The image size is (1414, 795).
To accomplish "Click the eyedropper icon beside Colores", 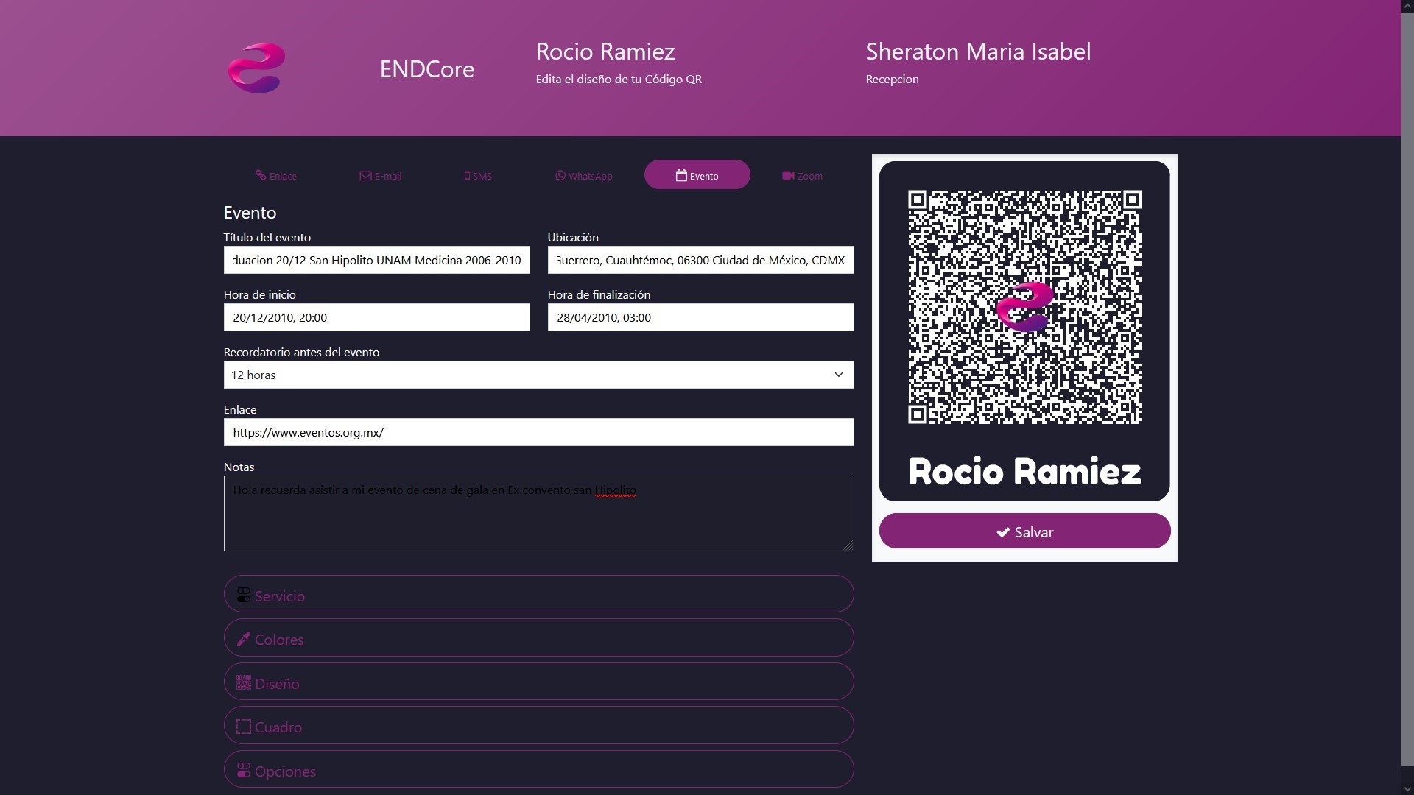I will pyautogui.click(x=244, y=639).
